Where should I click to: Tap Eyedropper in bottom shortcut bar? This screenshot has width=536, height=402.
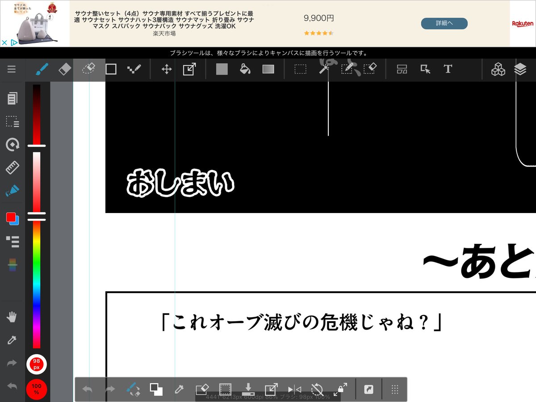pos(179,389)
